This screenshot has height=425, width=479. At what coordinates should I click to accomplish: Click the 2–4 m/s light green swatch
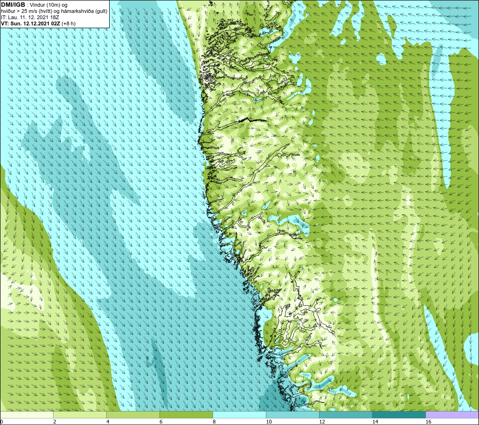coord(80,414)
